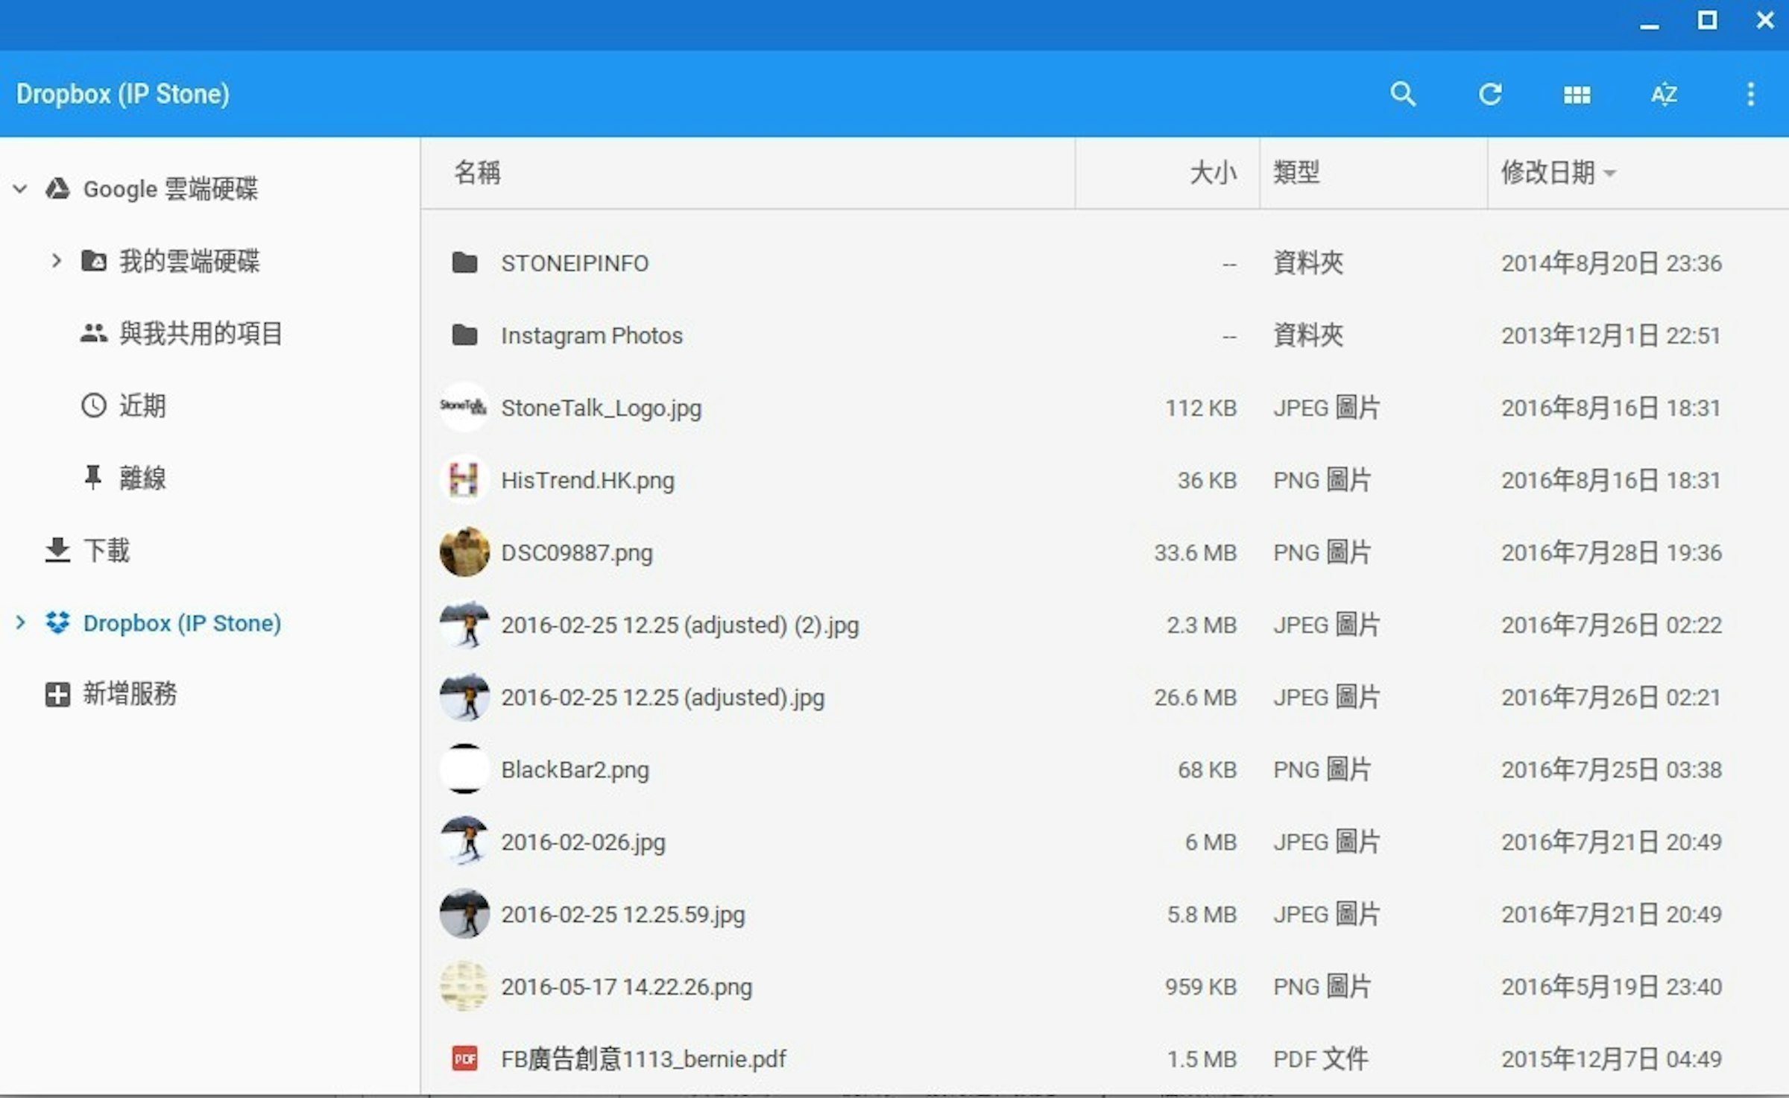Click the downloads arrow icon
Viewport: 1789px width, 1098px height.
pos(57,550)
